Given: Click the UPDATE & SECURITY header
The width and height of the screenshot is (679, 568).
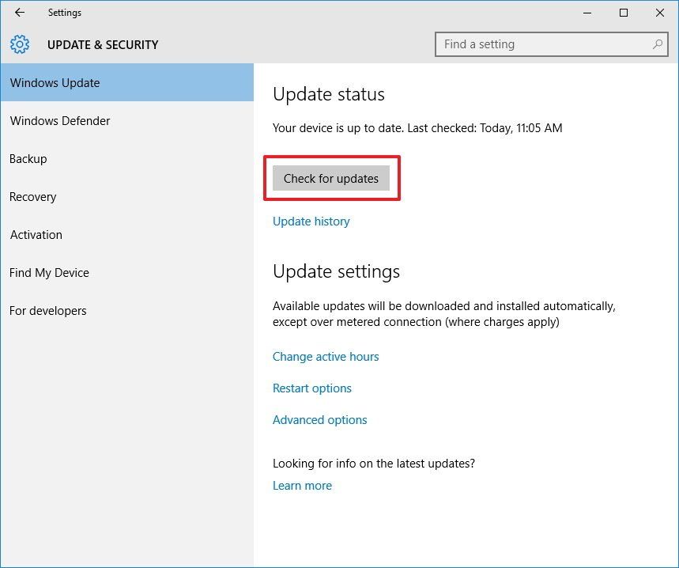Looking at the screenshot, I should (103, 44).
